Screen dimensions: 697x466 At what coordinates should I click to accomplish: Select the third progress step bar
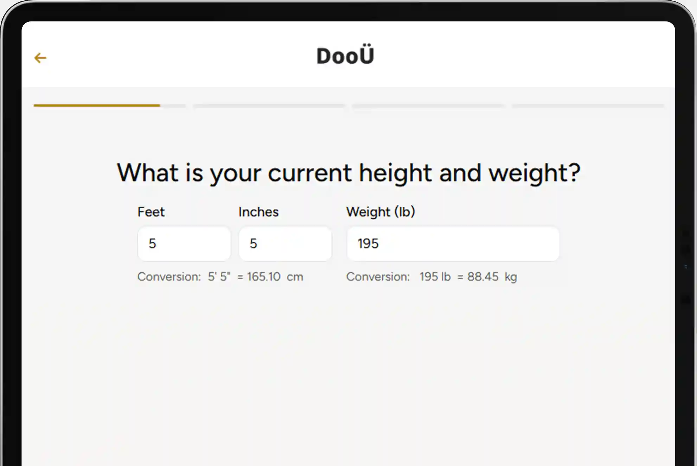pyautogui.click(x=428, y=106)
